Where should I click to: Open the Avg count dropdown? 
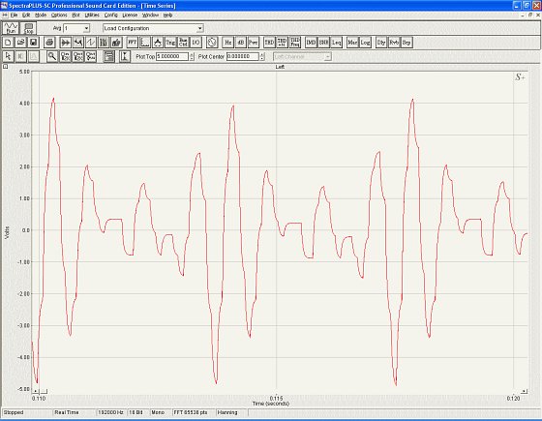[x=86, y=28]
